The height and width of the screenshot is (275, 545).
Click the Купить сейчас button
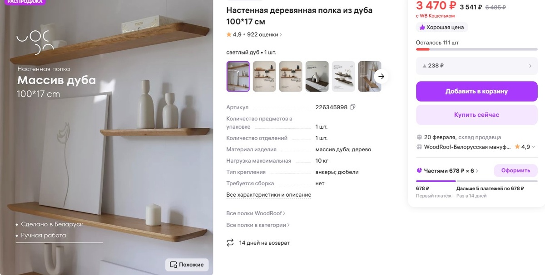click(477, 115)
